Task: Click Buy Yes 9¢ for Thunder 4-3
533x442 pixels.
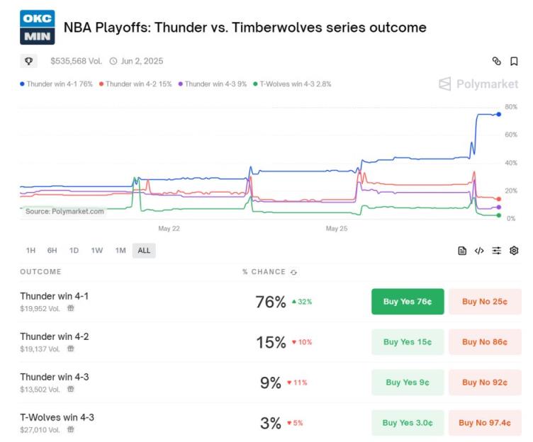Action: click(408, 382)
